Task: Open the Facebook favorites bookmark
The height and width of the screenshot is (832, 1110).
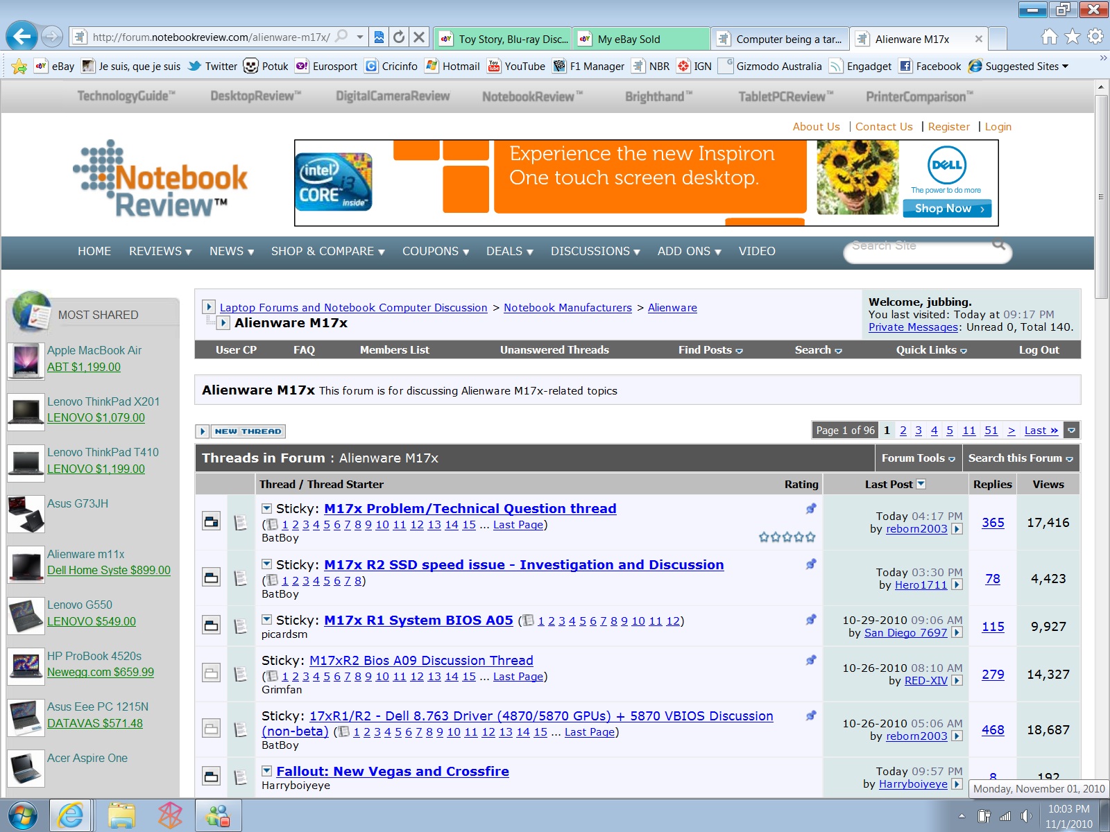Action: (930, 67)
